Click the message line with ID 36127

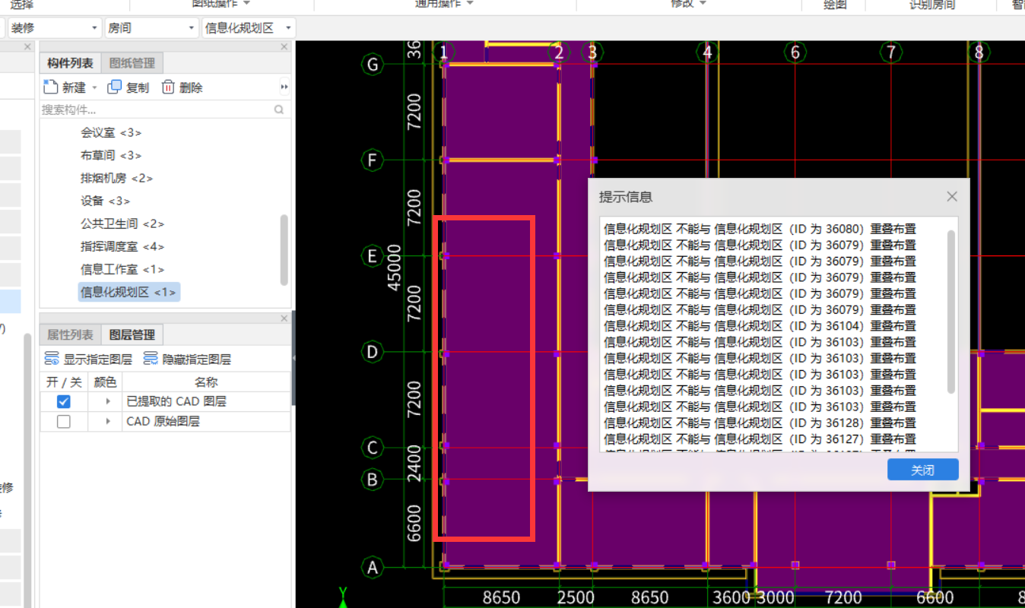point(760,439)
